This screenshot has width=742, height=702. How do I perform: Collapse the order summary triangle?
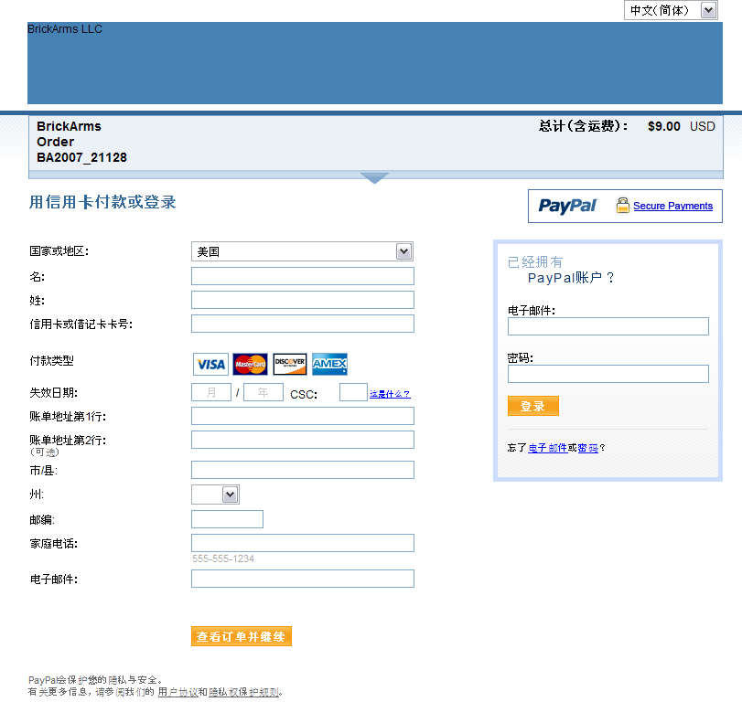(x=374, y=177)
